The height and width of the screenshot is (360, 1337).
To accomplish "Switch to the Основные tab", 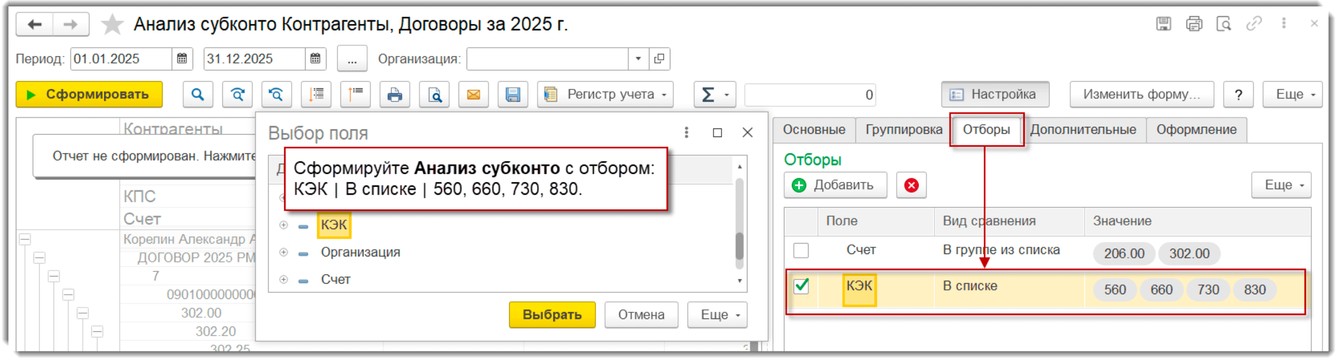I will click(x=814, y=129).
